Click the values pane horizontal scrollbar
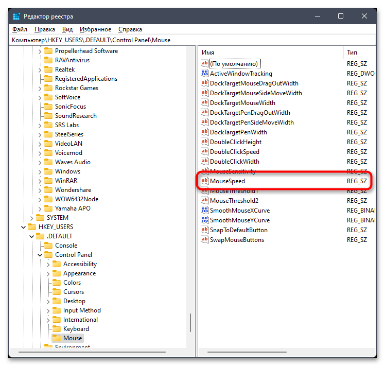 [x=247, y=352]
